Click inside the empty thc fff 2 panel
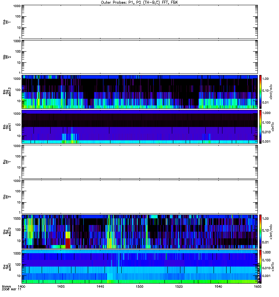279x297 pixels. tap(139, 197)
